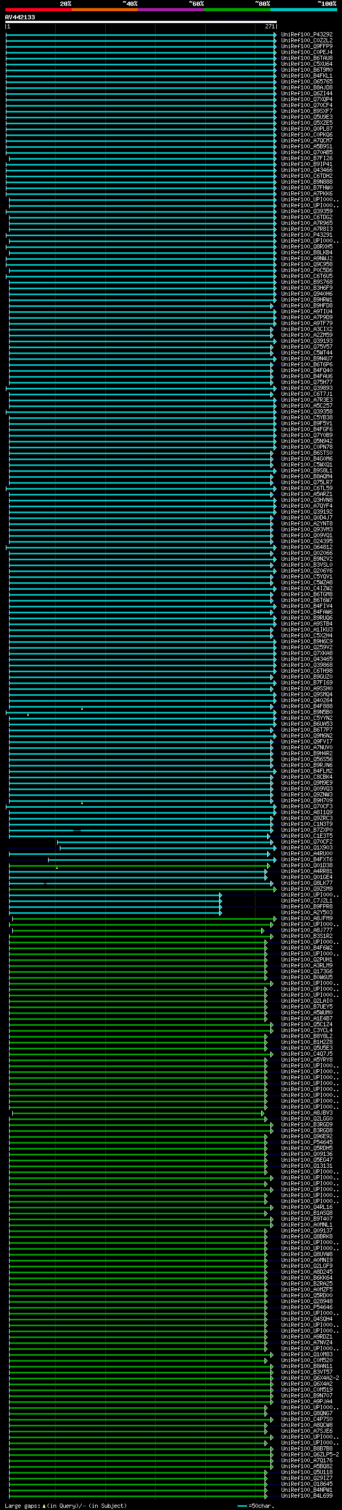342x1510 pixels.
Task: Click label UniRef100_Q70CF4
Action: pyautogui.click(x=307, y=105)
